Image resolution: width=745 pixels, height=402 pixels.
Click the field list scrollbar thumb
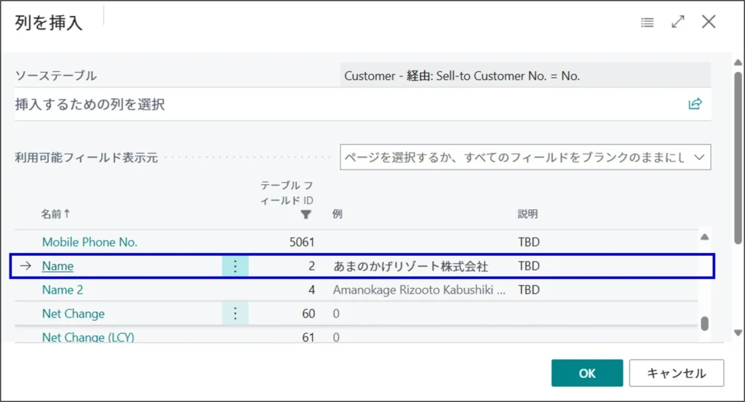pos(704,323)
